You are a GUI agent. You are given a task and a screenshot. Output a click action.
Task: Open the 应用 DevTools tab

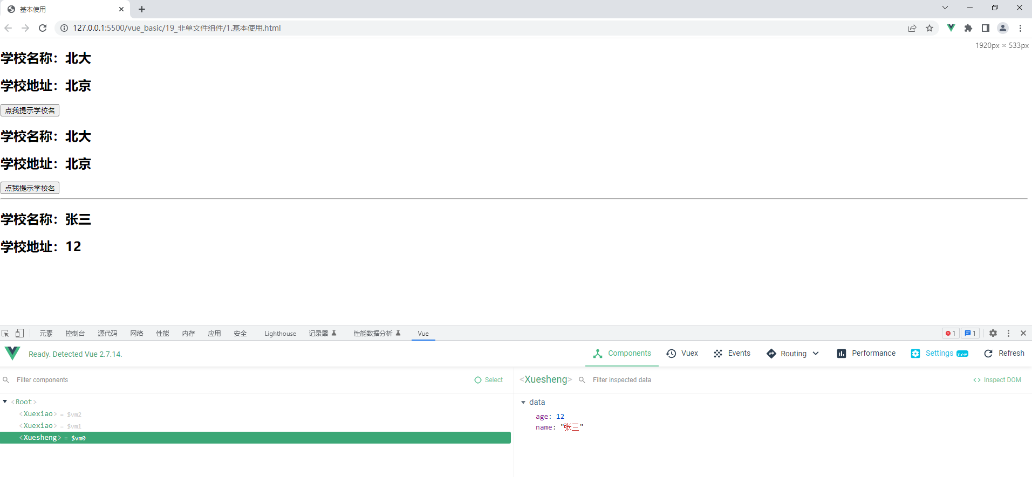pos(215,334)
